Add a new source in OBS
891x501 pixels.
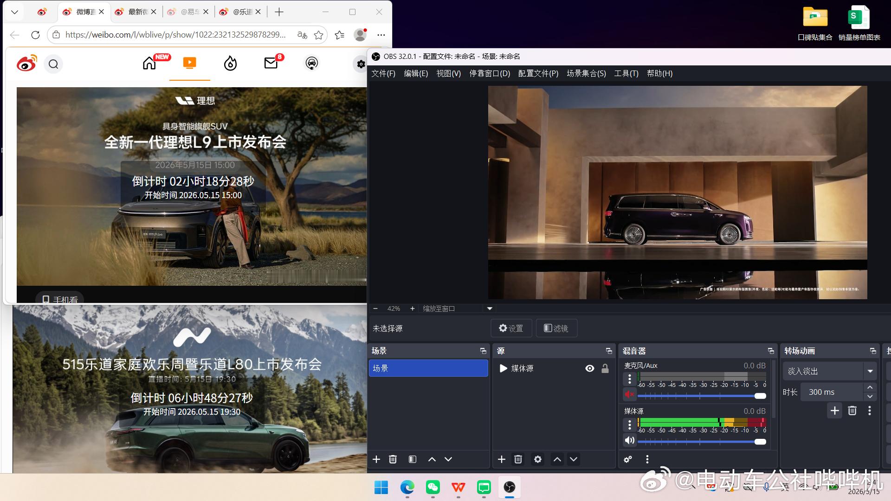pos(502,459)
